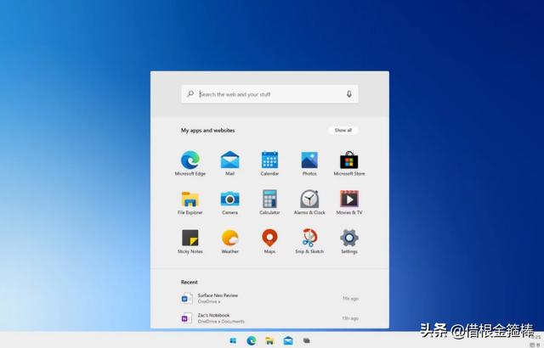Launch Alarms & Clock
Viewport: 544px width, 348px height.
pyautogui.click(x=309, y=199)
